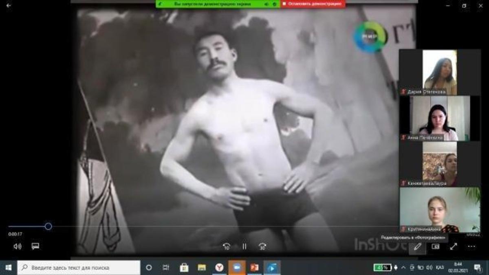This screenshot has height=275, width=489.
Task: Open the more options ellipsis menu
Action: 471,246
